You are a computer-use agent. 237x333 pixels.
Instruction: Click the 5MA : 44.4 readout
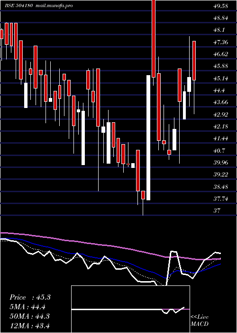(x=27, y=307)
